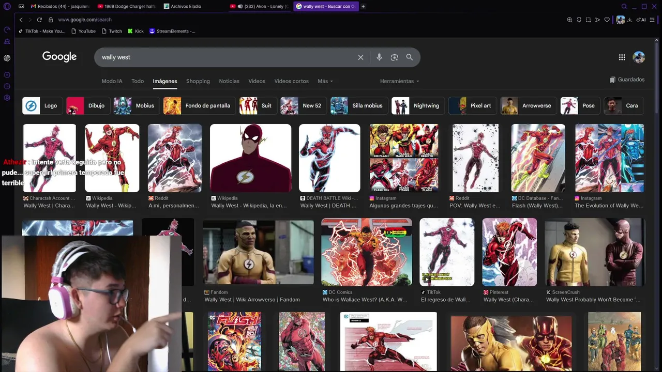Switch to 1969 Dodge Charger tab
Image resolution: width=662 pixels, height=372 pixels.
(x=127, y=6)
